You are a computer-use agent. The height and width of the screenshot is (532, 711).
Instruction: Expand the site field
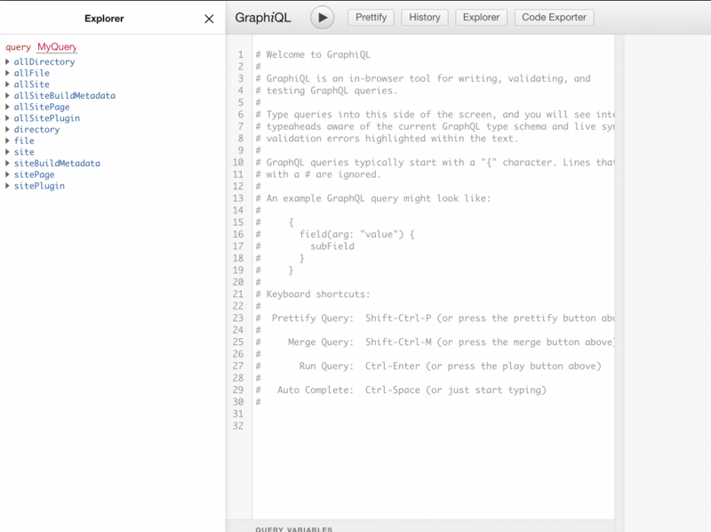[x=8, y=152]
